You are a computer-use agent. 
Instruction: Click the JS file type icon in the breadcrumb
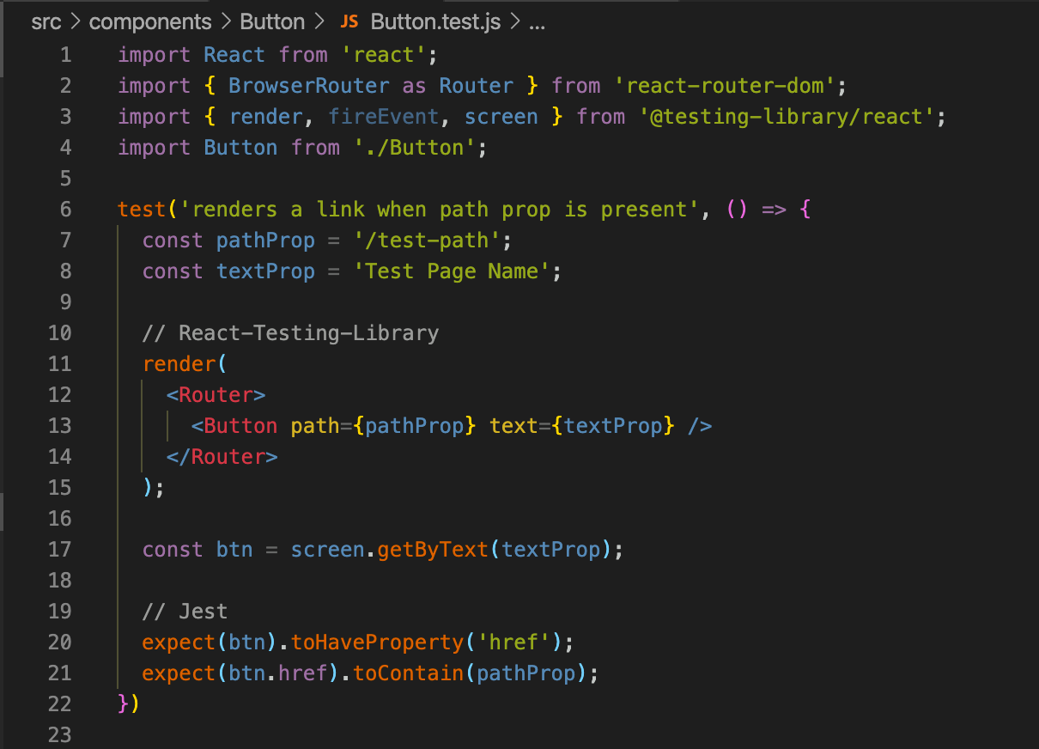coord(349,21)
